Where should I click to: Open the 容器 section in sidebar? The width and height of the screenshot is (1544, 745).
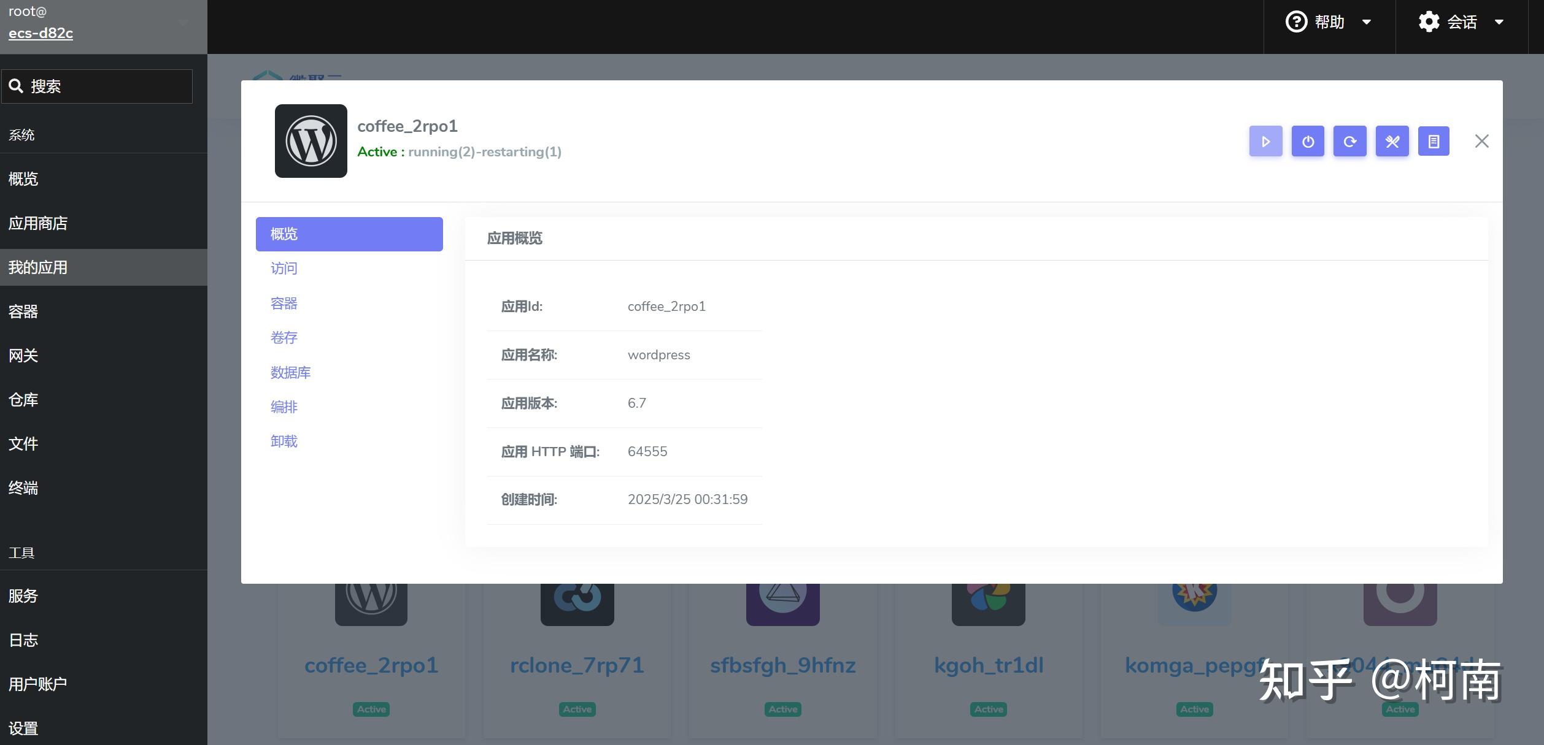pyautogui.click(x=23, y=311)
